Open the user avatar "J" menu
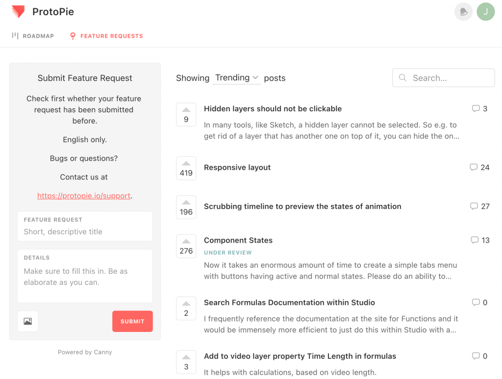502x379 pixels. (485, 12)
